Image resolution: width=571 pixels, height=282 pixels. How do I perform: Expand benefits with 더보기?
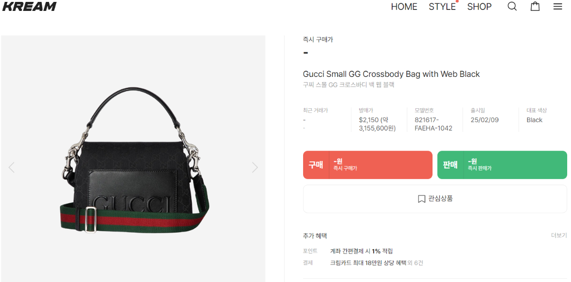559,235
